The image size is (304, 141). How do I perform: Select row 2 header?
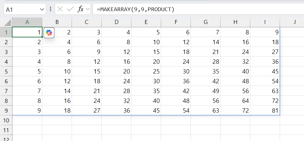pyautogui.click(x=6, y=42)
